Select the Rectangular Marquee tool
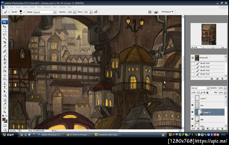This screenshot has width=229, height=145. (x=5, y=31)
